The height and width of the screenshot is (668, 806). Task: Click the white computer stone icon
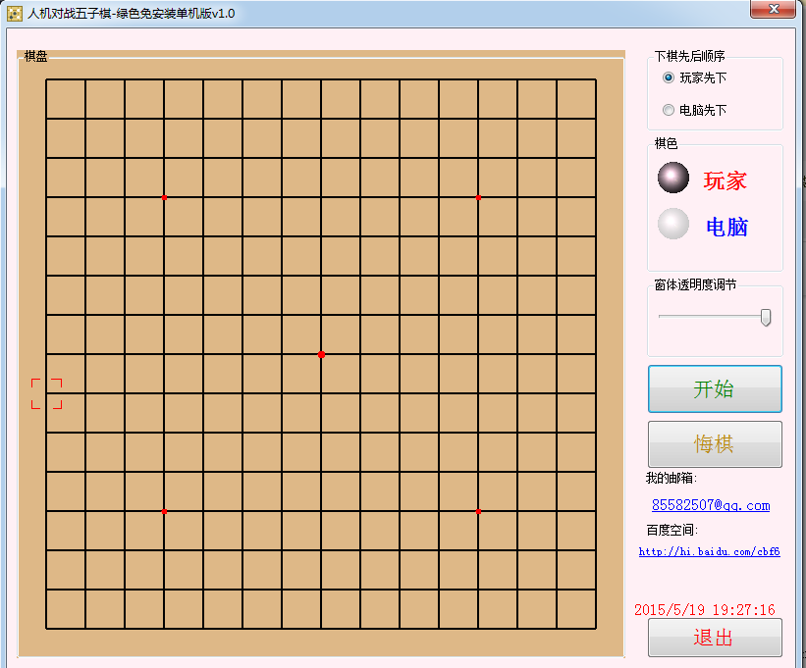[673, 224]
